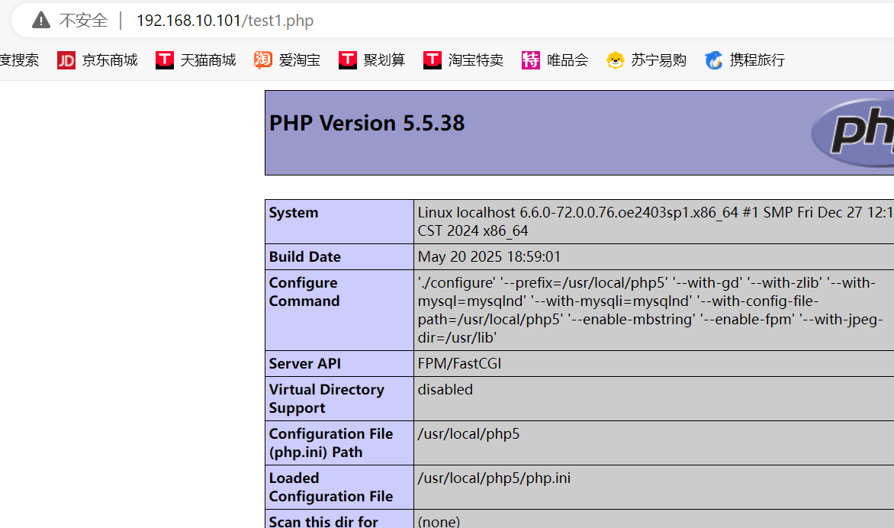Click the 不安全 security label

[83, 21]
